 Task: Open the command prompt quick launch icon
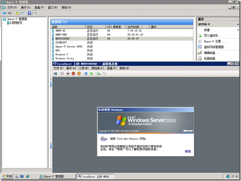[x=22, y=176]
